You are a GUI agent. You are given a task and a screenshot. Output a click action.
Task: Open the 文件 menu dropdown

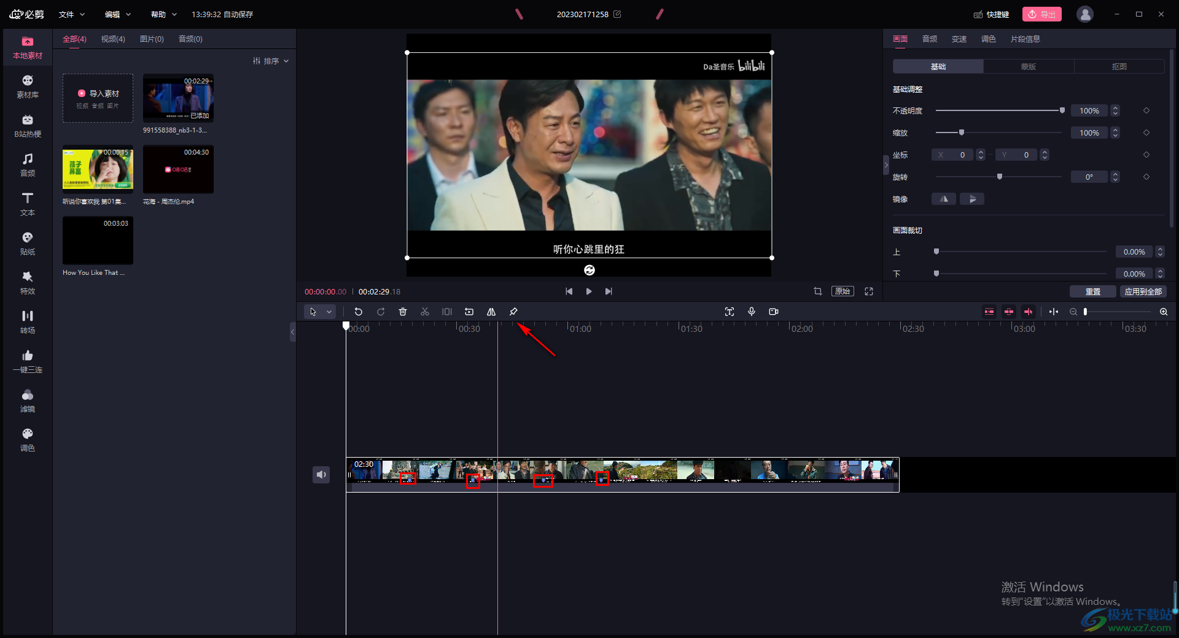[72, 14]
